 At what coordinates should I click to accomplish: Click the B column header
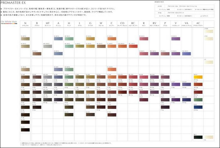tap(37, 24)
